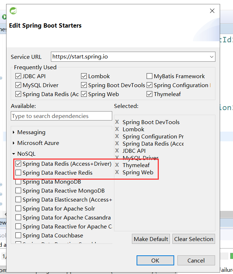Remove Thymeleaf from Selected list via X
Screen dimensions: 233x274
[117, 165]
